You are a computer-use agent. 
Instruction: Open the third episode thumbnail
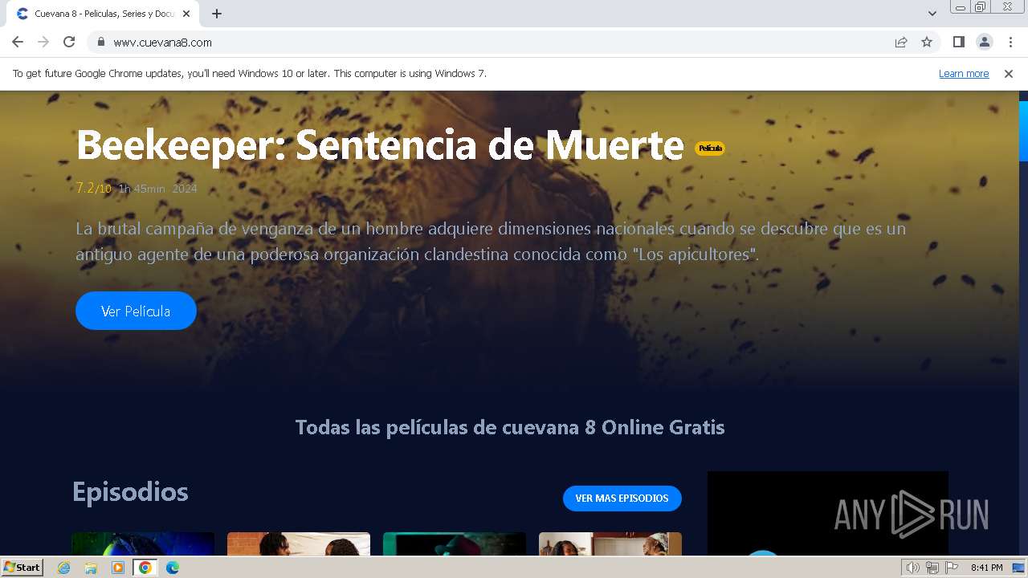coord(455,543)
